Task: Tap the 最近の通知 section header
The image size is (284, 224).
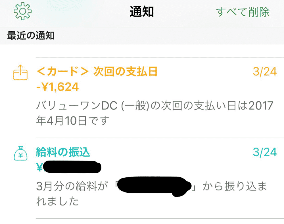Action: coord(31,35)
